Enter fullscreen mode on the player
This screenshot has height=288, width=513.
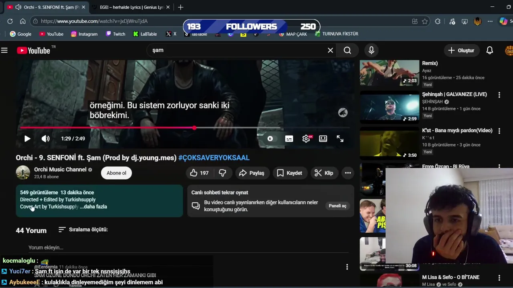(340, 139)
